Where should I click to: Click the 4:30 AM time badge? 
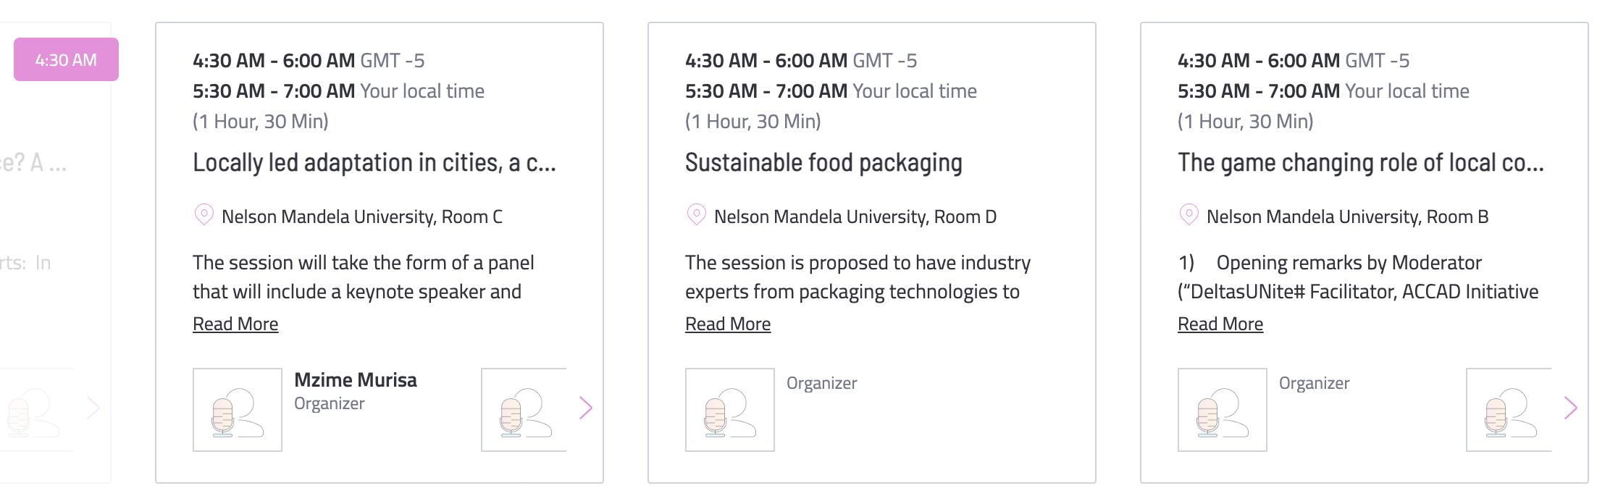(x=66, y=59)
